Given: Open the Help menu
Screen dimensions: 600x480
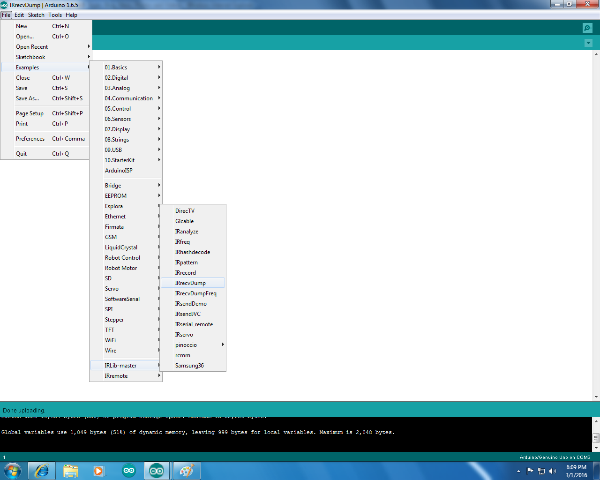Looking at the screenshot, I should [x=71, y=15].
